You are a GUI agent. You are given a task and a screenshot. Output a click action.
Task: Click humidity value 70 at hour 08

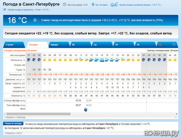click(65, 96)
